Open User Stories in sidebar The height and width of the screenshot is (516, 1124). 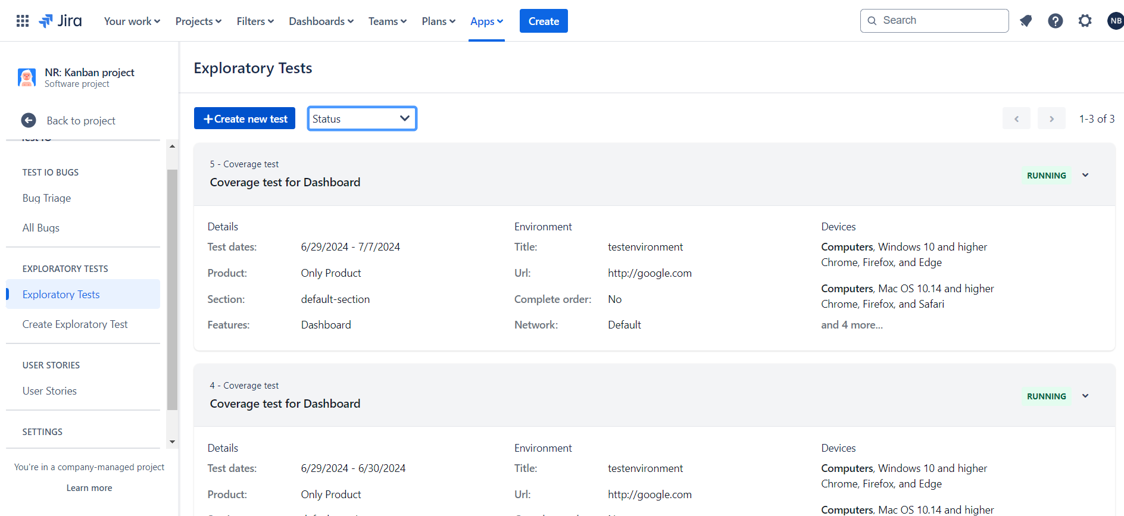pyautogui.click(x=49, y=391)
